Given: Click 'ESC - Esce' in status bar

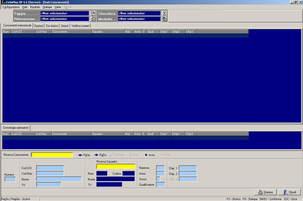Looking at the screenshot, I should [290, 199].
